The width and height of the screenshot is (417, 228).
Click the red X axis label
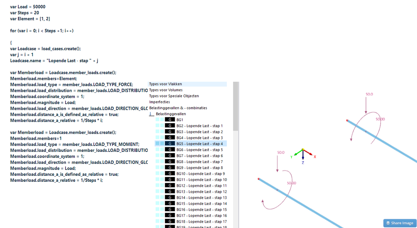pyautogui.click(x=314, y=157)
